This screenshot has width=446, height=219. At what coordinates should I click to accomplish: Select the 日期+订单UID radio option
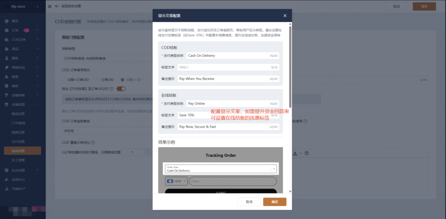point(64,80)
